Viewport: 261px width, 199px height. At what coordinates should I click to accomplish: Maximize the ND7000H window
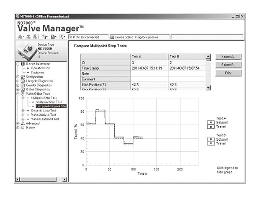click(x=238, y=16)
